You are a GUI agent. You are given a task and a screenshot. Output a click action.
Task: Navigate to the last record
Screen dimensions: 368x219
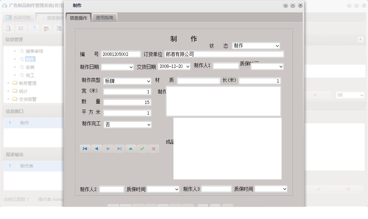[119, 148]
